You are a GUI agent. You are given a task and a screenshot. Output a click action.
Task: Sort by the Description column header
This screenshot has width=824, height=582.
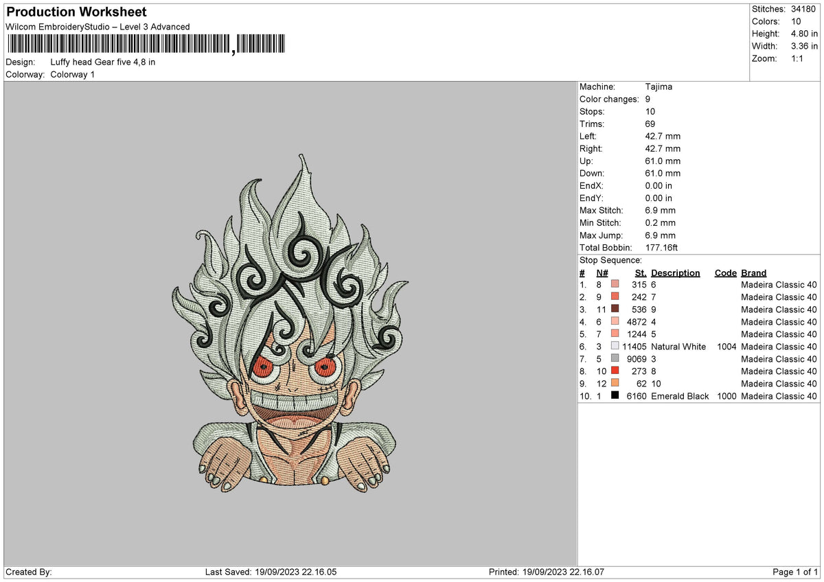(676, 272)
